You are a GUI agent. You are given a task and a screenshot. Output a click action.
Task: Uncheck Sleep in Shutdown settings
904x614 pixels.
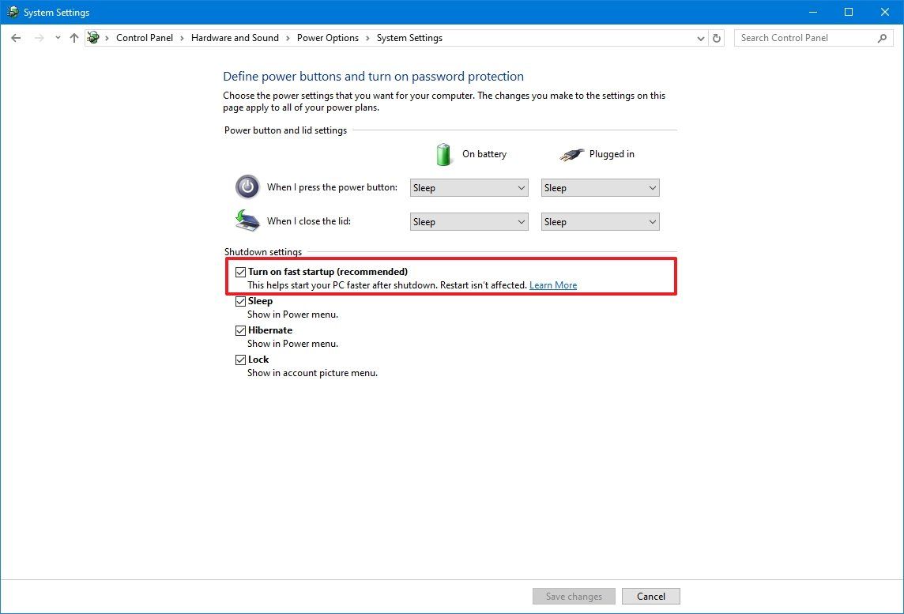click(240, 301)
